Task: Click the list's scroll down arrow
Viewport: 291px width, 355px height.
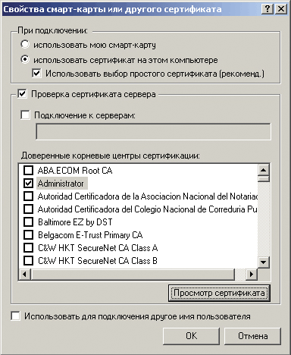Action: [x=264, y=262]
